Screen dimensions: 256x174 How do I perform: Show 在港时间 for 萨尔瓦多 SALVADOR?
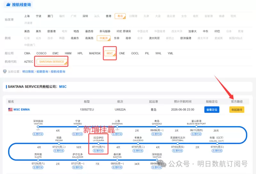coord(77,167)
